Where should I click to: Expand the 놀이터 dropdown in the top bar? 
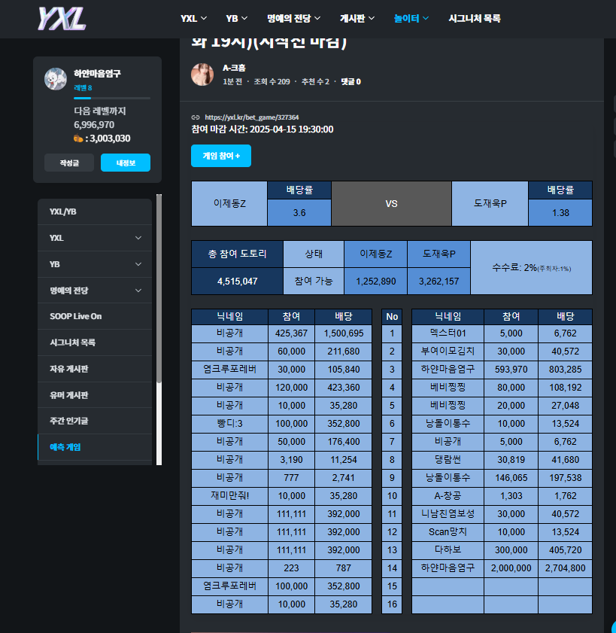[410, 17]
